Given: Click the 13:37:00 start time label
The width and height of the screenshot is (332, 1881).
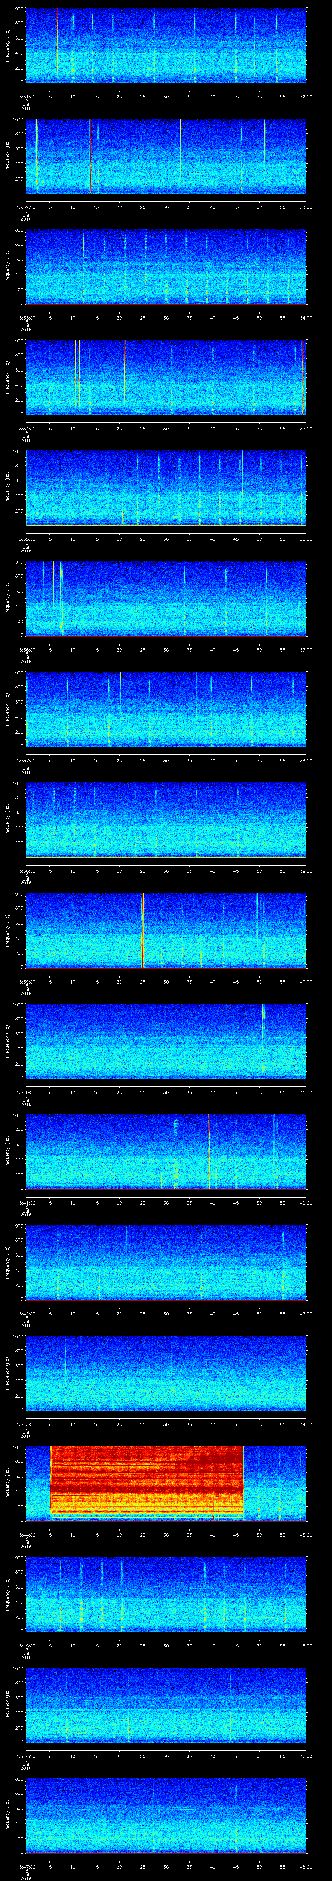Looking at the screenshot, I should pyautogui.click(x=26, y=760).
